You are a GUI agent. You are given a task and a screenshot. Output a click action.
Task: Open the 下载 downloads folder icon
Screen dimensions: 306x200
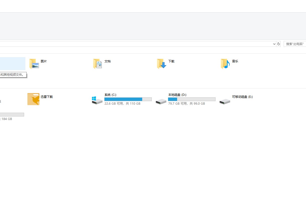[162, 64]
